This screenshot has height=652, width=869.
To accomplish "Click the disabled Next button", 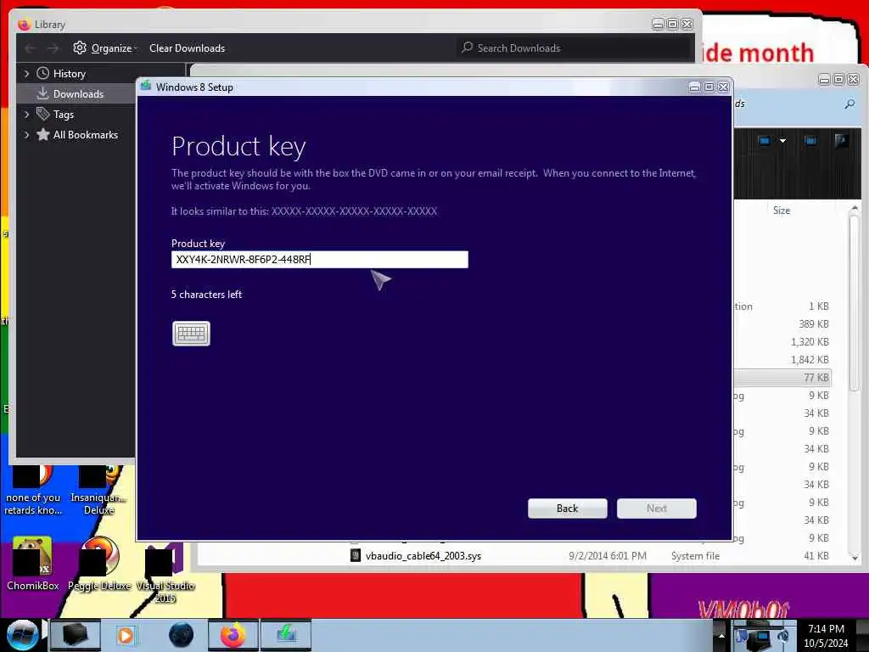I will click(x=656, y=509).
